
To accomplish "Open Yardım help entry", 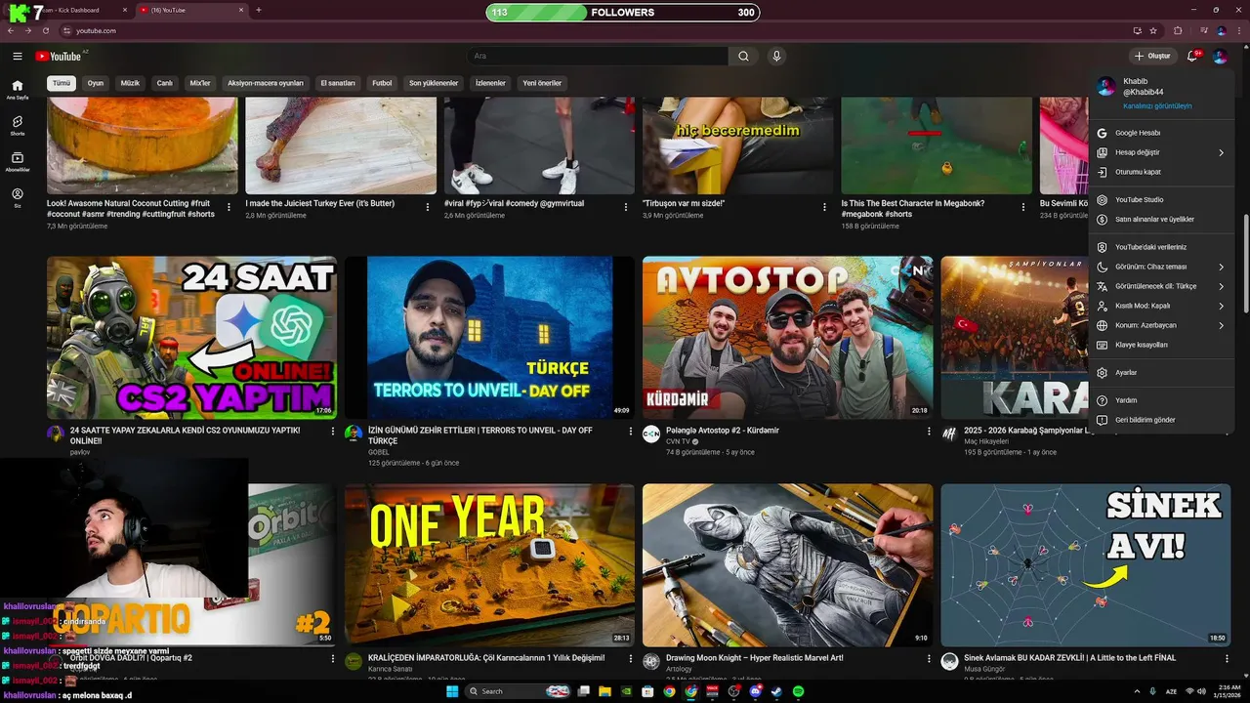I will 1161,400.
